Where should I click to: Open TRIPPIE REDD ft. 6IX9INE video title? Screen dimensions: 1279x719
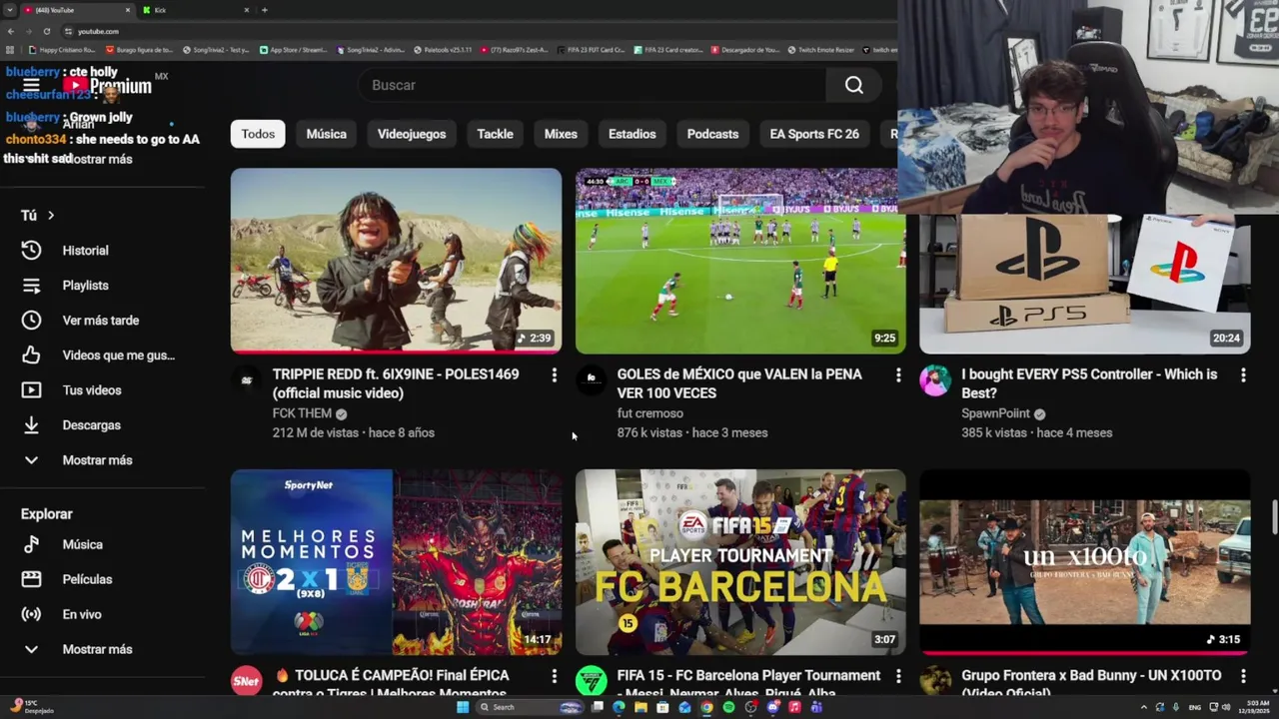point(396,383)
